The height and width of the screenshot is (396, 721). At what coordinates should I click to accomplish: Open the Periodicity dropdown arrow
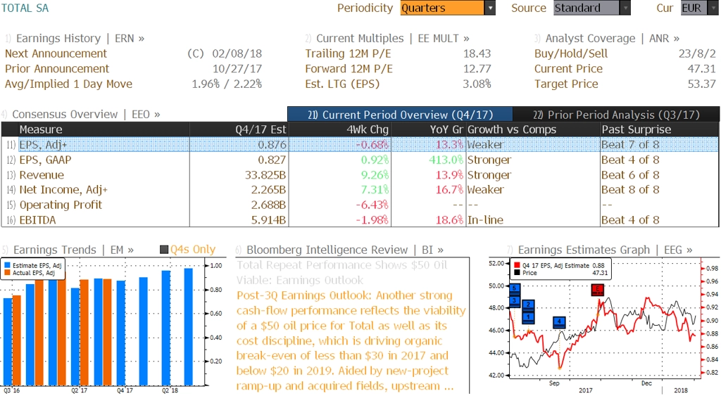pyautogui.click(x=490, y=8)
